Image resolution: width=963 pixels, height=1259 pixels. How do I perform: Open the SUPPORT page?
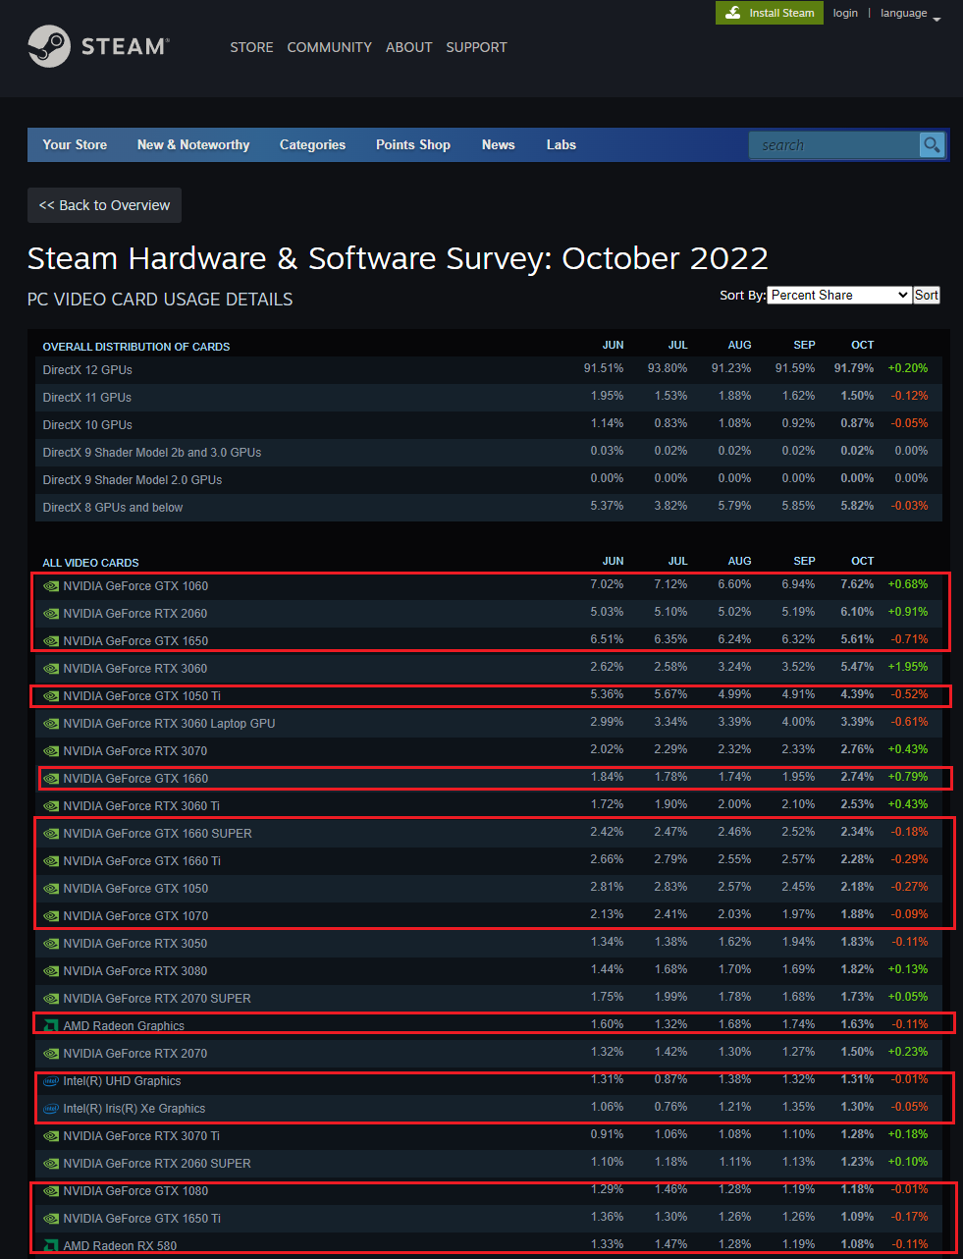point(476,47)
